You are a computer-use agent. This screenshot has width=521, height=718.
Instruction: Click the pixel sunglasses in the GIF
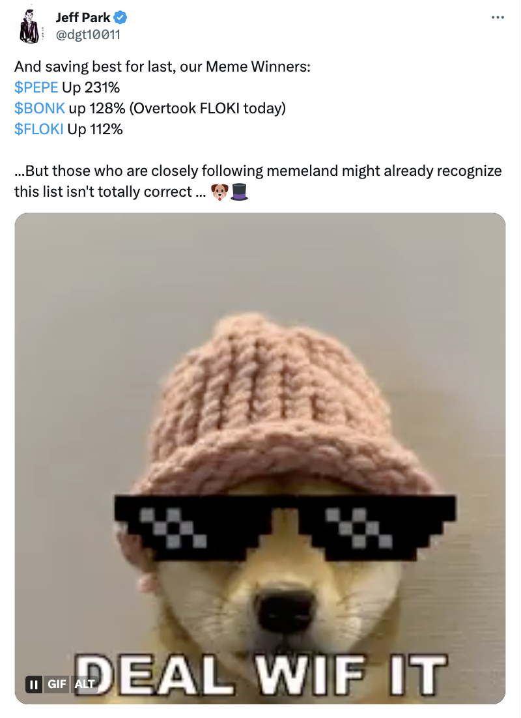coord(285,526)
